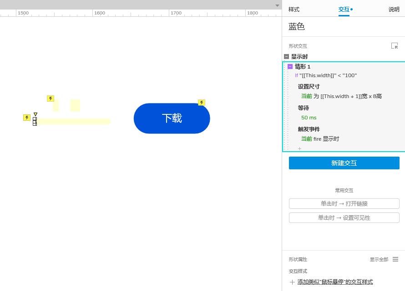The height and width of the screenshot is (291, 405).
Task: Click 单击时 → 设置可见性 common interaction
Action: click(344, 218)
